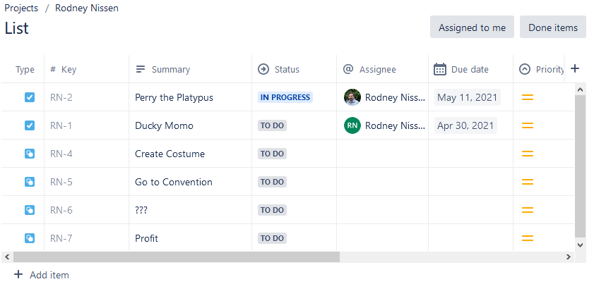Screen dimensions: 594x284
Task: Click the task checkbox icon for RN-2
Action: 30,97
